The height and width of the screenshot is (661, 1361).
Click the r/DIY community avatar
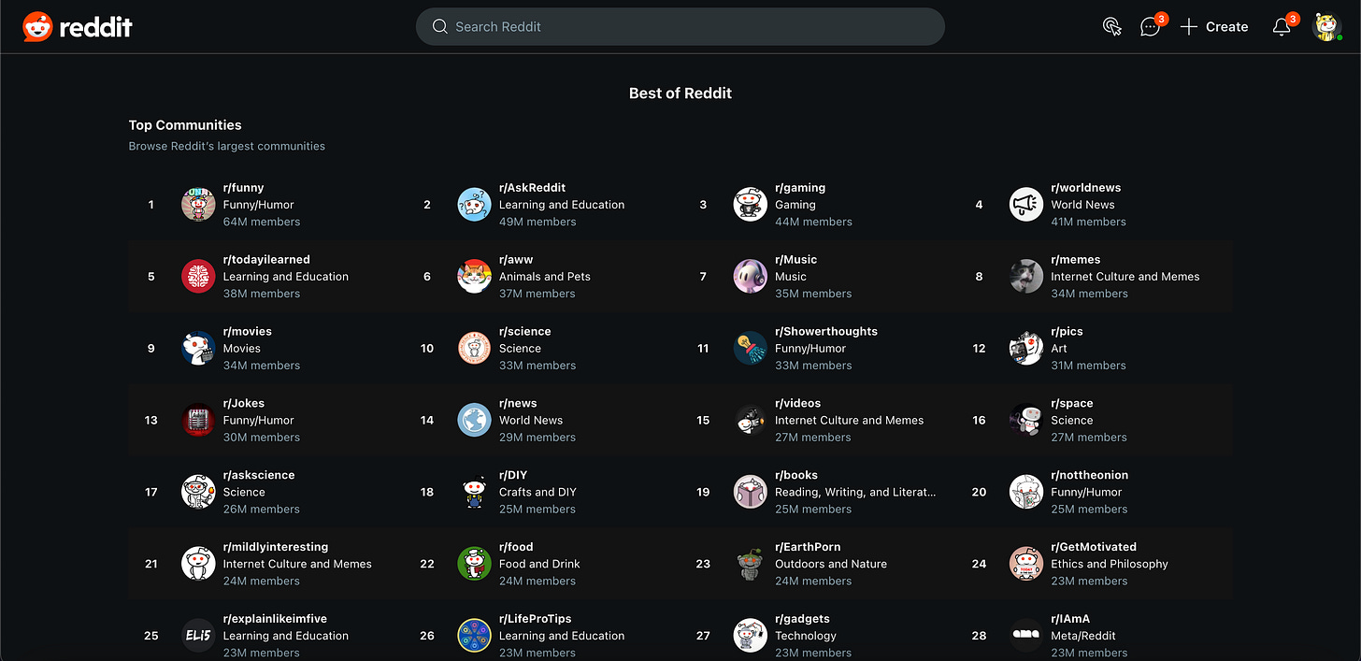[x=474, y=492]
